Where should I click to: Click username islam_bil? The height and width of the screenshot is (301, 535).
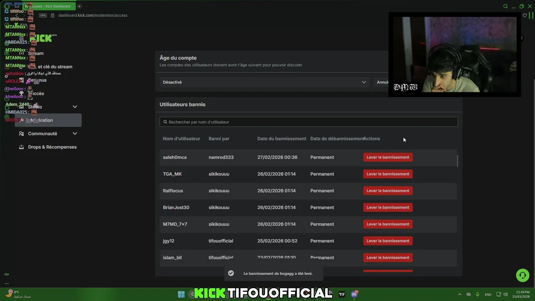click(172, 258)
